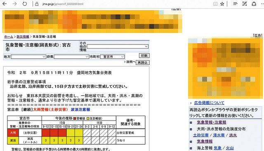Screen dimensions: 264x151
Task: Open sidebar 気象警報・注意報 link
Action: pos(212,122)
